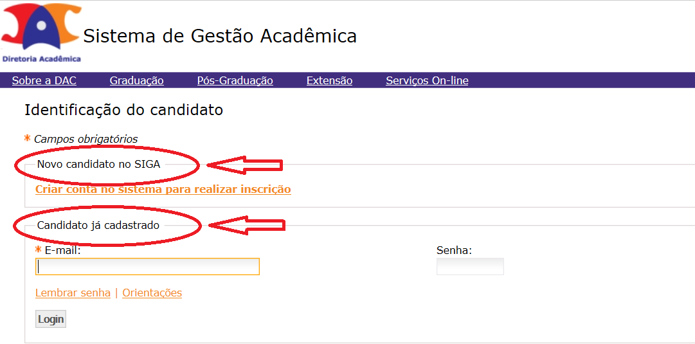Click the Senha password field
This screenshot has width=695, height=344.
point(470,266)
